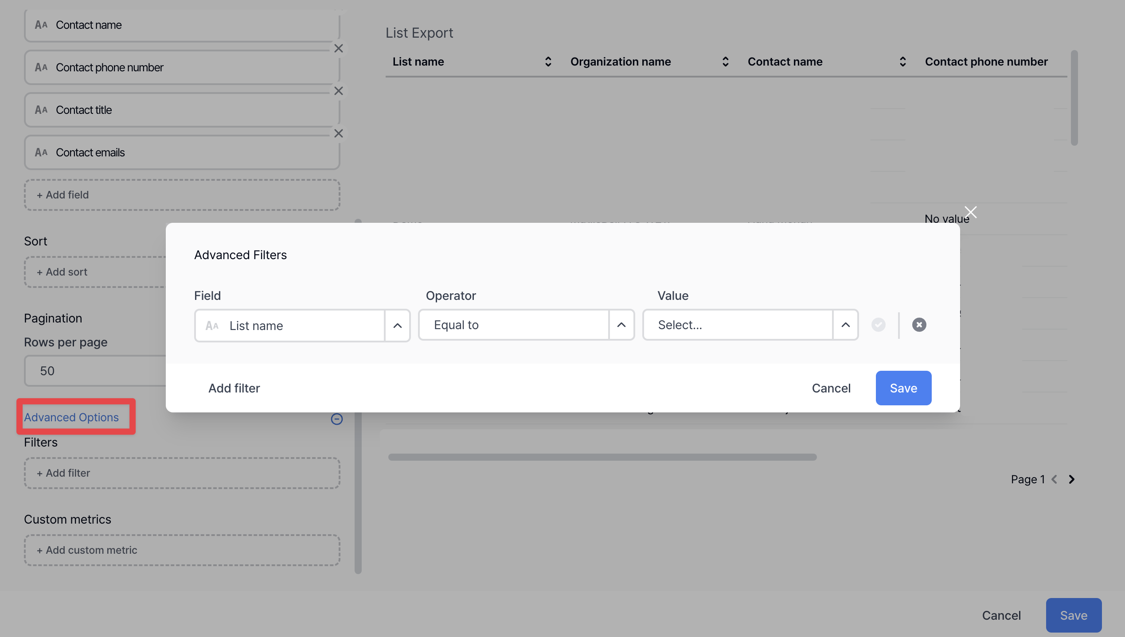Image resolution: width=1125 pixels, height=637 pixels.
Task: Click Add filter inside the dialog
Action: [x=234, y=388]
